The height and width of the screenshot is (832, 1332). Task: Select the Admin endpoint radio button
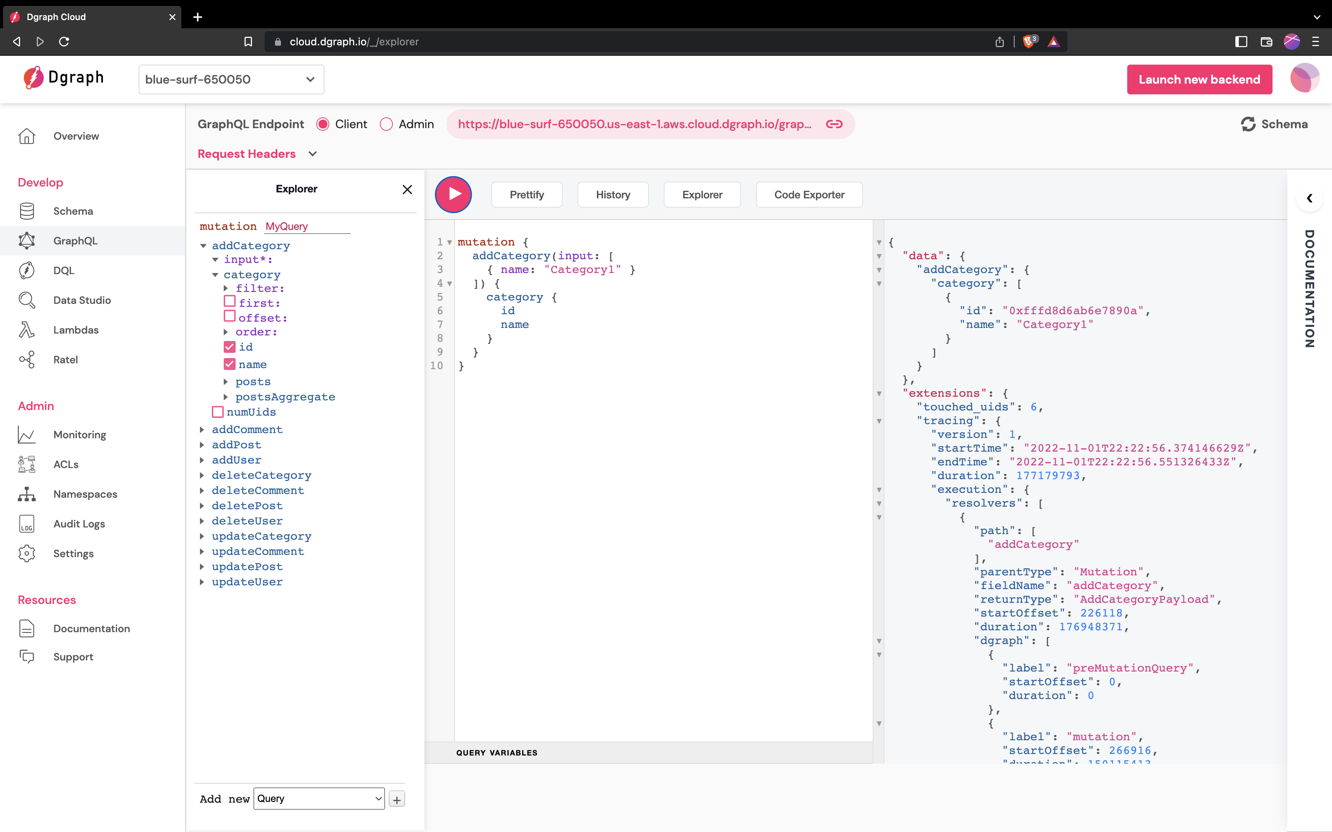387,124
